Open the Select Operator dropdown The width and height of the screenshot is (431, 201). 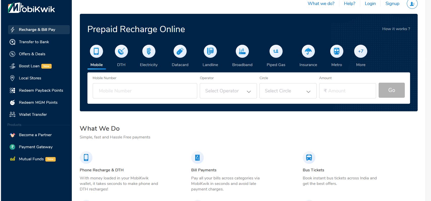point(228,91)
